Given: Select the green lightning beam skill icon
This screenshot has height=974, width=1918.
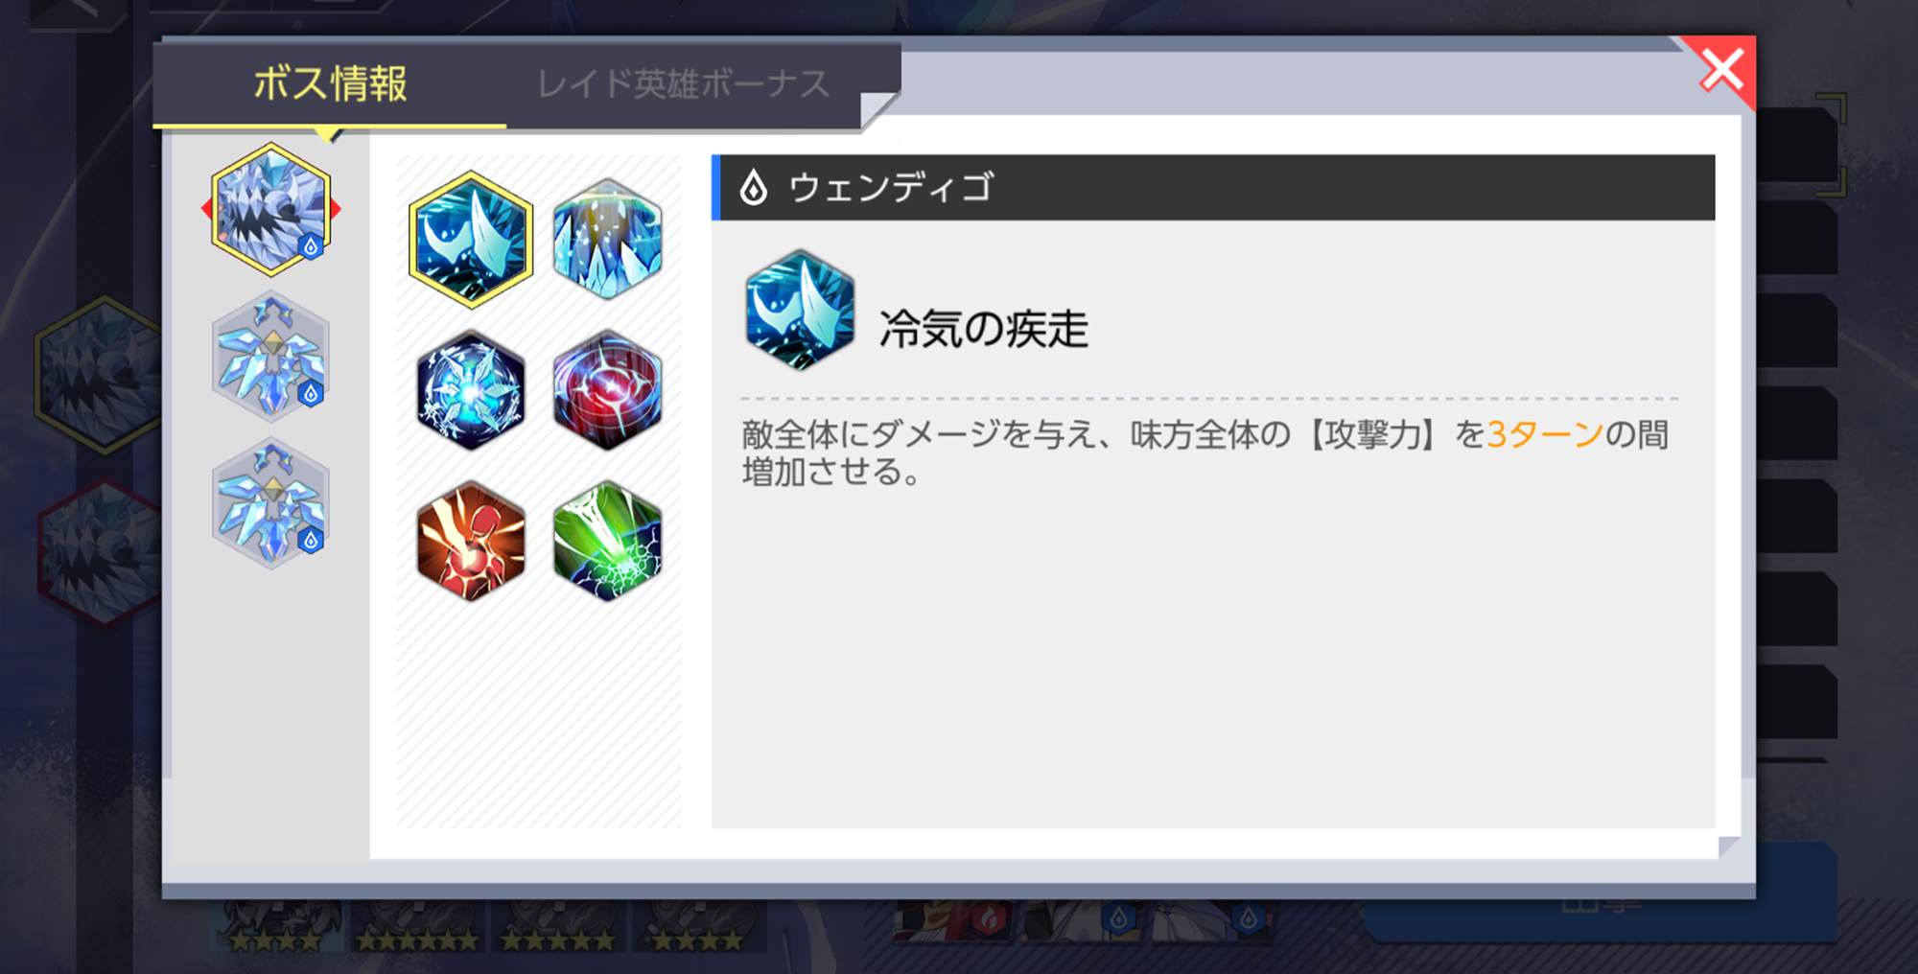Looking at the screenshot, I should (x=607, y=541).
